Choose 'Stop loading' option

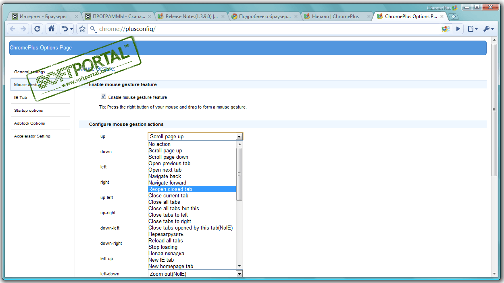tap(192, 247)
